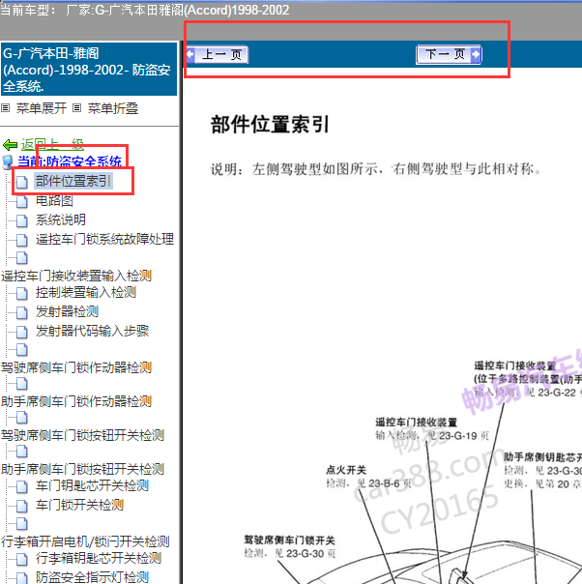Click page icon next to 车门锁开关检测
Viewport: 582px width, 584px height.
click(x=22, y=506)
